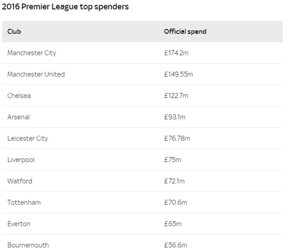This screenshot has width=296, height=251.
Task: Click the Everton club cell
Action: pyautogui.click(x=19, y=224)
